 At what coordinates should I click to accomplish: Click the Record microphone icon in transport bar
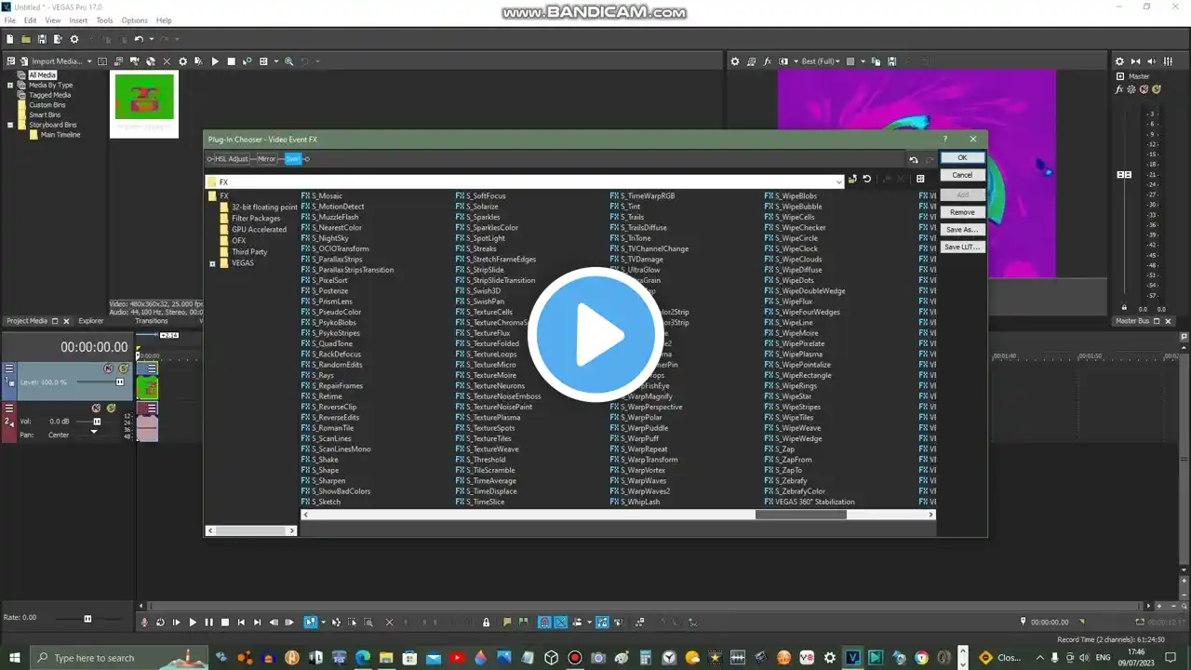[x=144, y=623]
